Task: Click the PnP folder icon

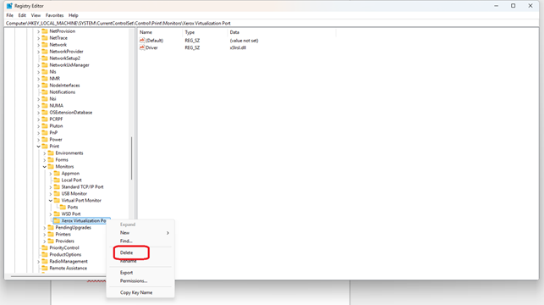Action: [x=45, y=133]
